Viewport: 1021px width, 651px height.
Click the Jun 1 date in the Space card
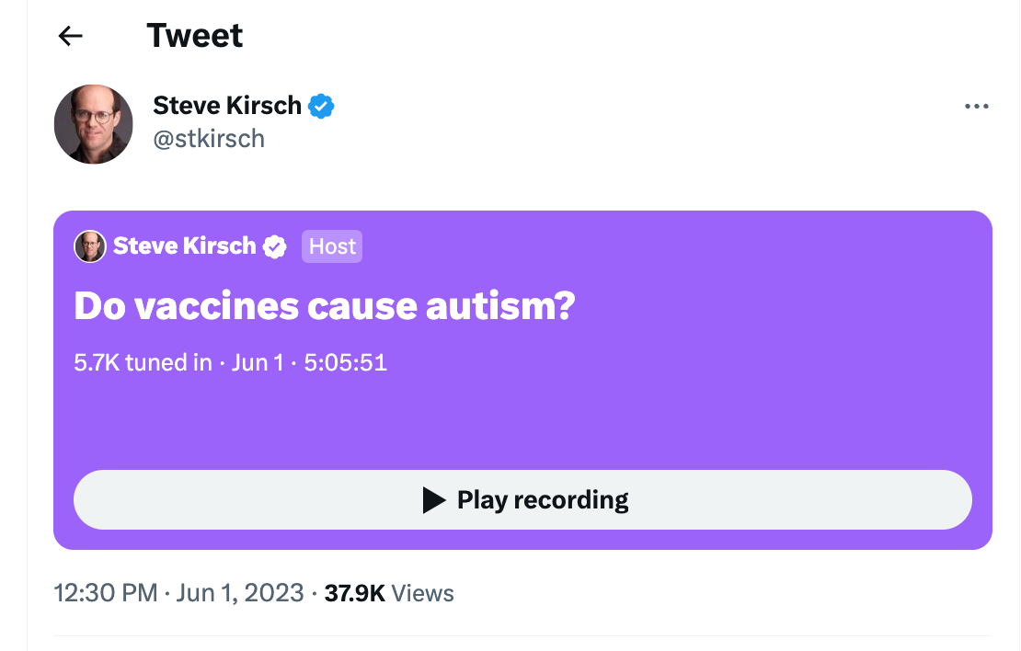pyautogui.click(x=257, y=362)
